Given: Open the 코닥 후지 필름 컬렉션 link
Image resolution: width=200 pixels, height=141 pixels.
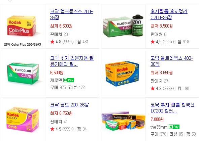Looking at the screenshot, I should [x=172, y=108].
